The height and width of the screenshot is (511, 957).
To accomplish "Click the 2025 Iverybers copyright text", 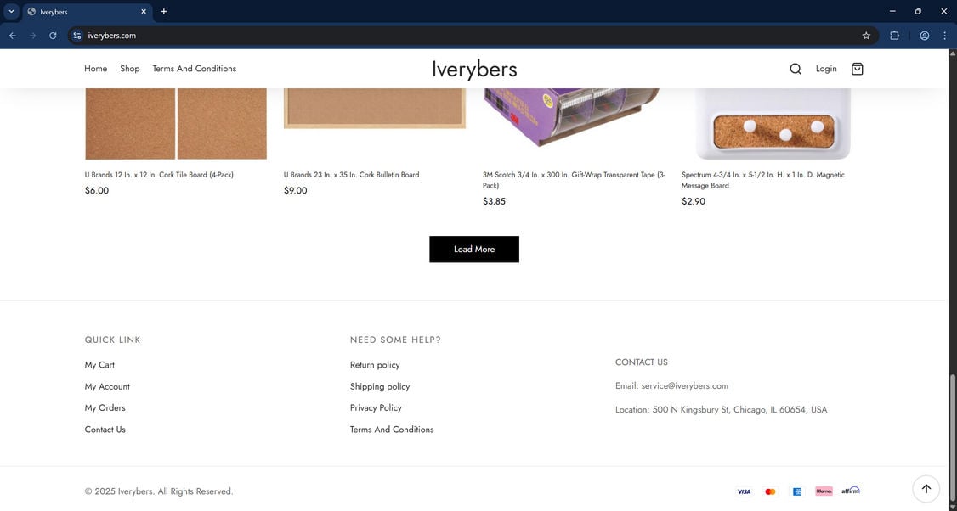I will [x=159, y=491].
